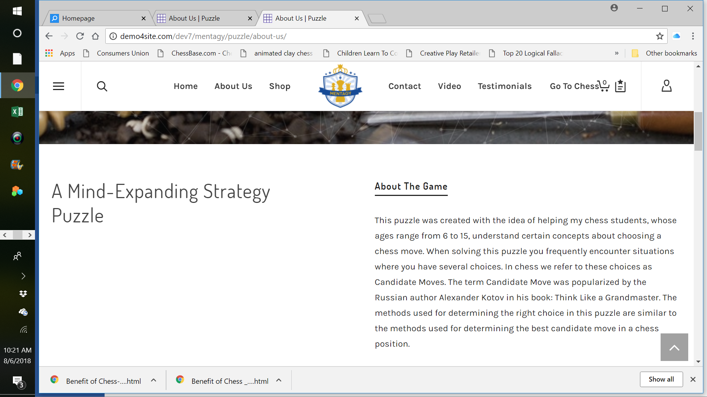Open the user account icon
This screenshot has height=397, width=707.
[666, 86]
